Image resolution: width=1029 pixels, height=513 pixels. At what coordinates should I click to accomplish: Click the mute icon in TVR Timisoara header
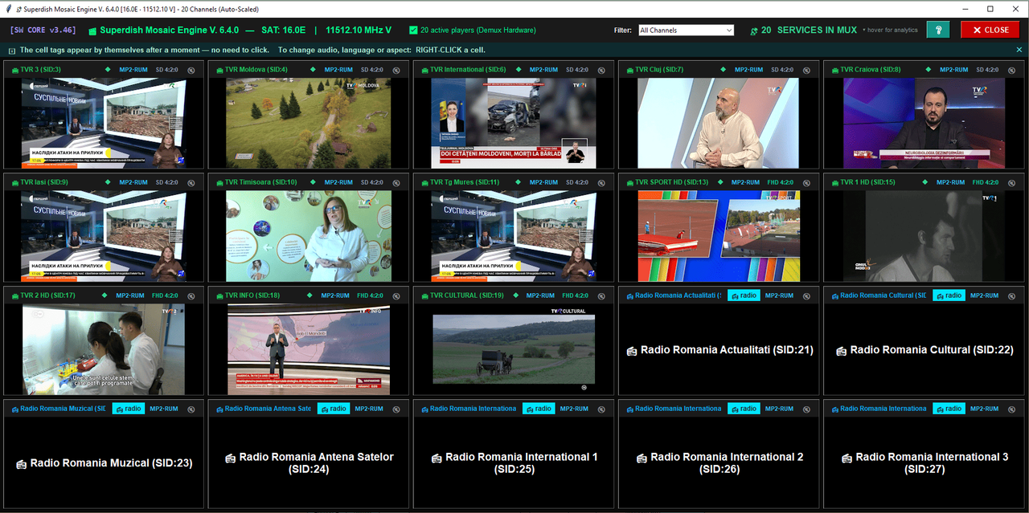396,182
